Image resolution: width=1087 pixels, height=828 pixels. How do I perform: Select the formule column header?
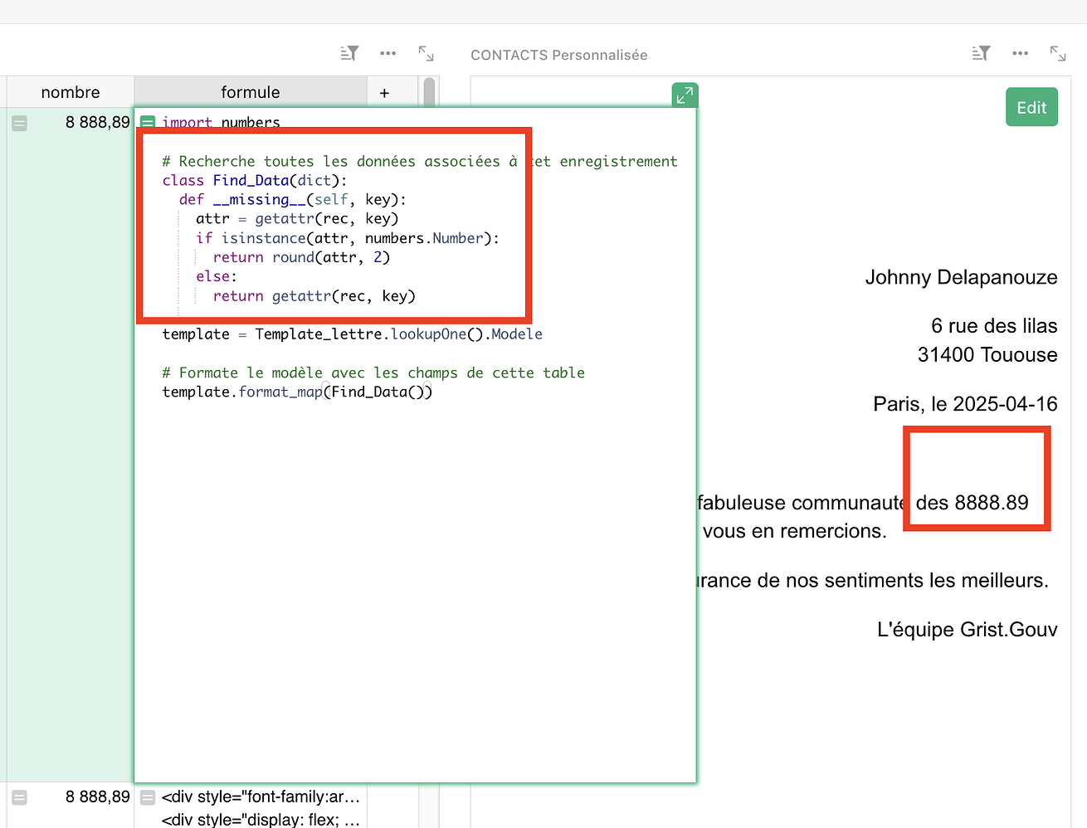tap(251, 92)
